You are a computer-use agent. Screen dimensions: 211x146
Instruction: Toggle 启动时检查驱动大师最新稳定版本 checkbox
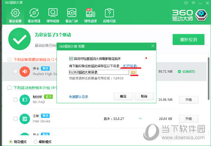click(71, 58)
